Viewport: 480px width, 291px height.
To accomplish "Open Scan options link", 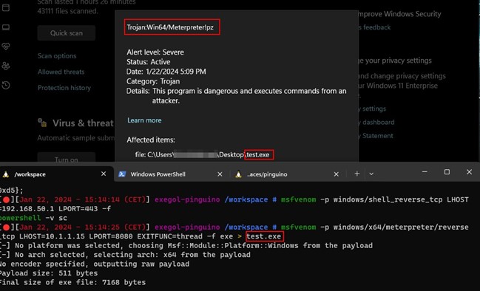I will tap(57, 56).
